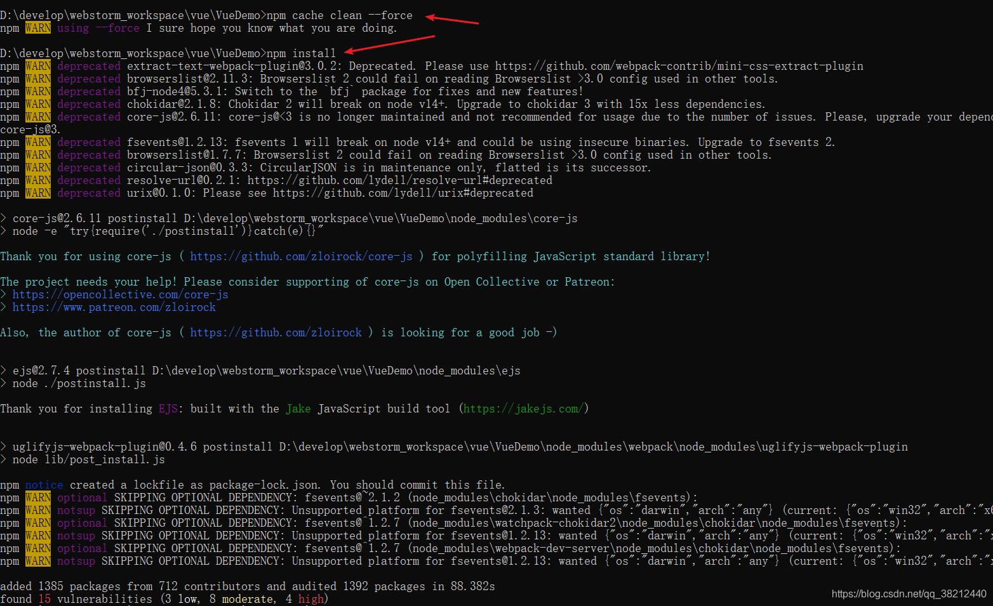Click the green 'Jake' word
Viewport: 993px width, 606px height.
point(298,409)
